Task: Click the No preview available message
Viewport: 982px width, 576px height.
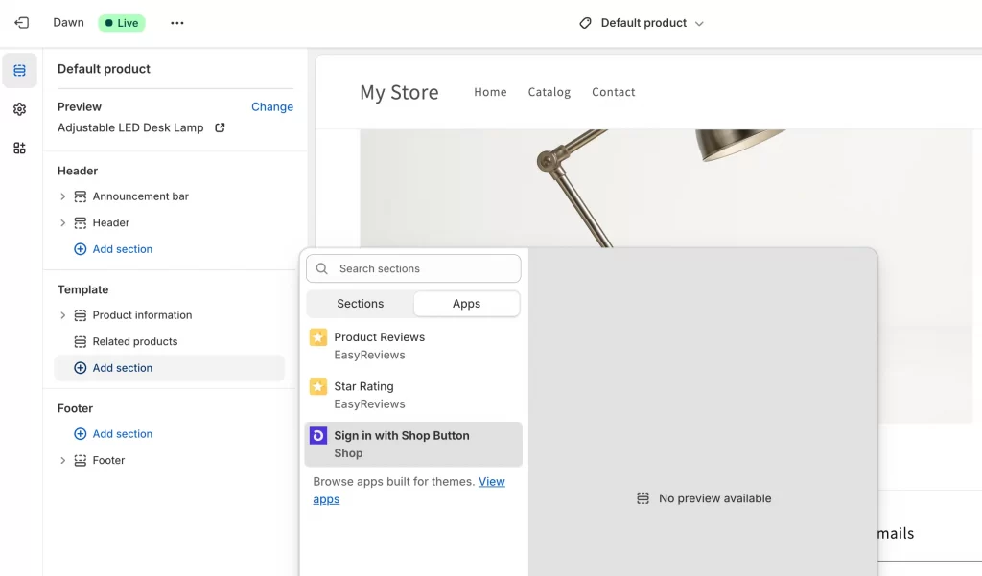Action: (x=704, y=498)
